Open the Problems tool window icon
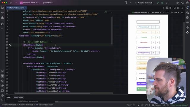 2,95
